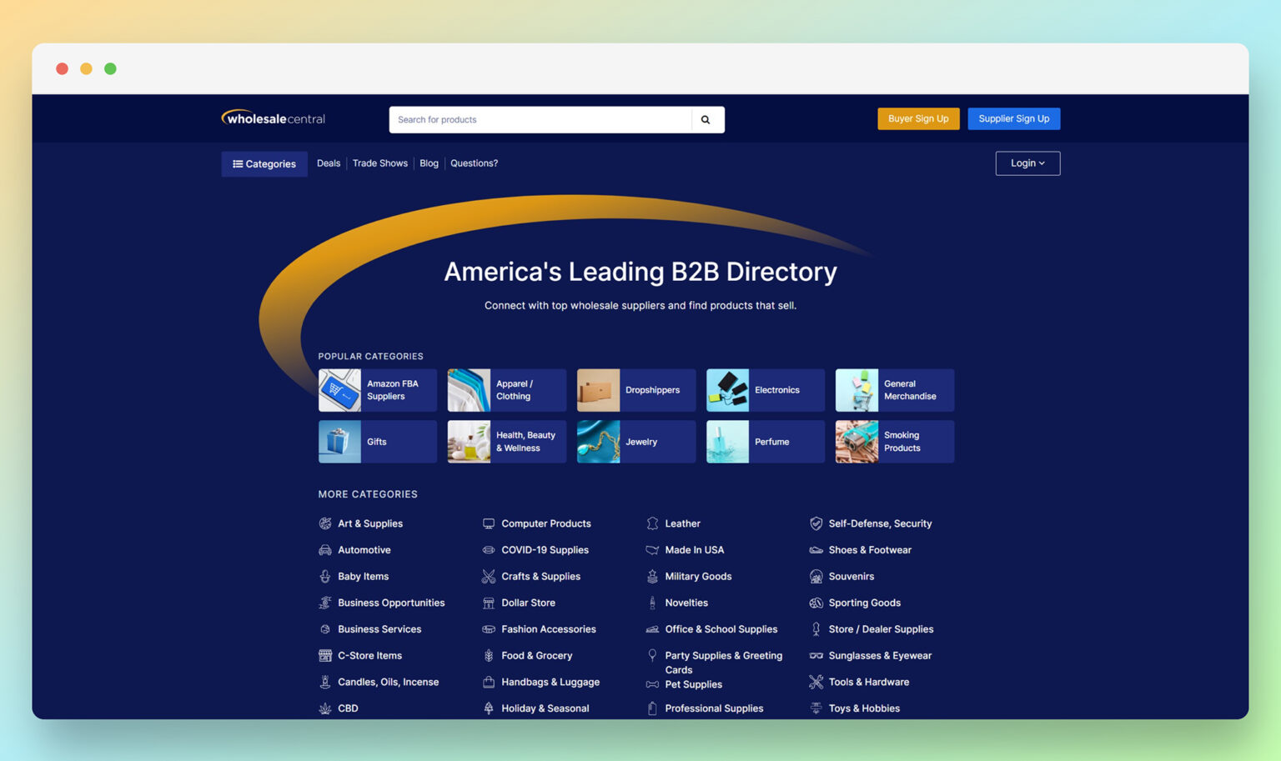1281x761 pixels.
Task: Click the Military Goods grenade icon
Action: click(652, 576)
